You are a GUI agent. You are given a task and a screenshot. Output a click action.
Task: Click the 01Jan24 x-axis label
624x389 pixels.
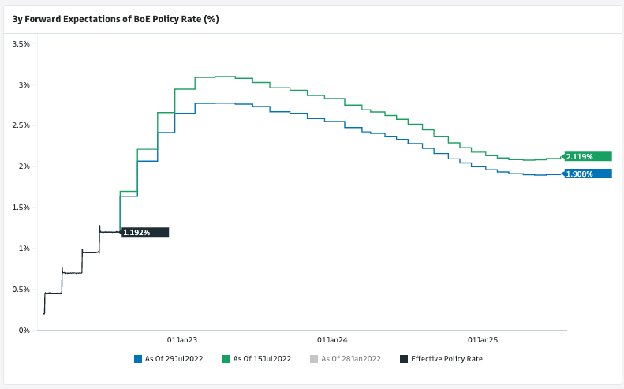pos(332,340)
